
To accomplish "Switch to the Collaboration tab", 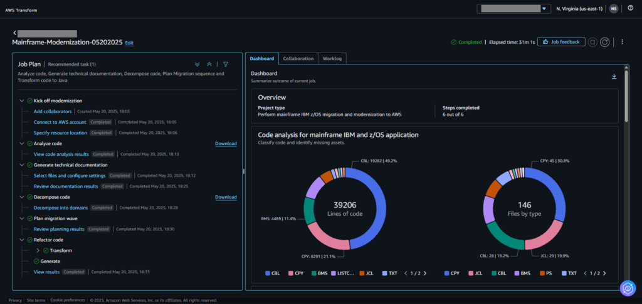I will (298, 58).
